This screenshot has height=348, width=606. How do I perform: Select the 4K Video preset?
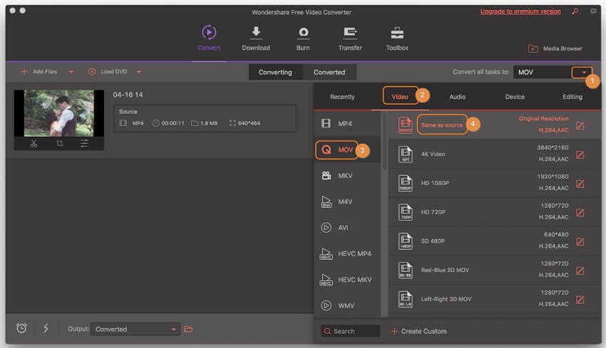tap(494, 154)
